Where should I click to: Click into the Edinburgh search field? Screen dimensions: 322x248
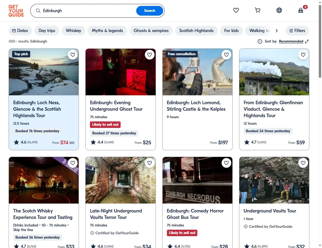88,11
